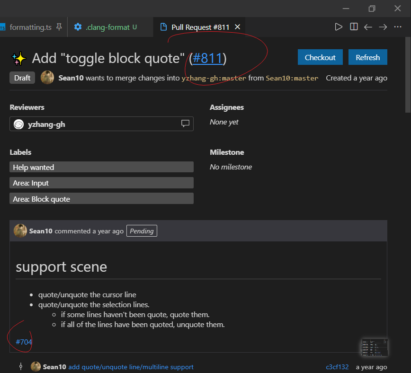This screenshot has width=411, height=373.
Task: Navigate back with left arrow icon
Action: pyautogui.click(x=368, y=27)
